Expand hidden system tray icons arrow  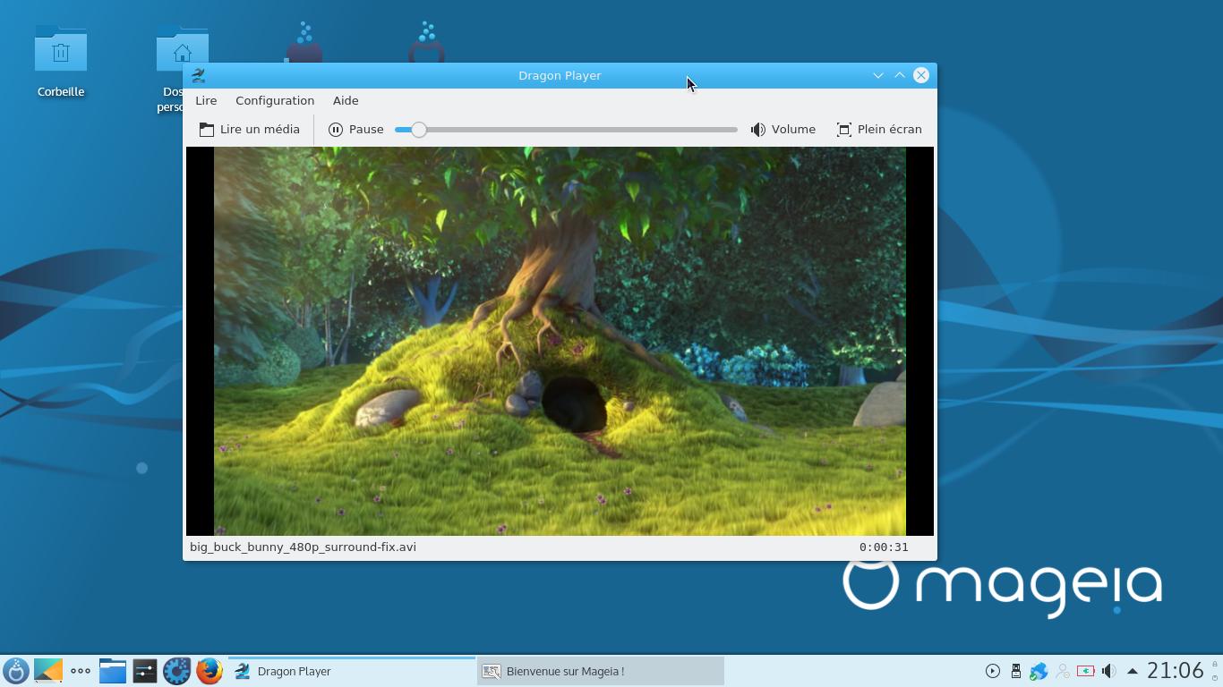point(1133,671)
